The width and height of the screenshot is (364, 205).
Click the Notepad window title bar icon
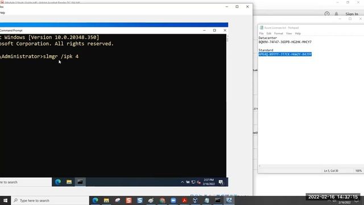click(x=262, y=28)
